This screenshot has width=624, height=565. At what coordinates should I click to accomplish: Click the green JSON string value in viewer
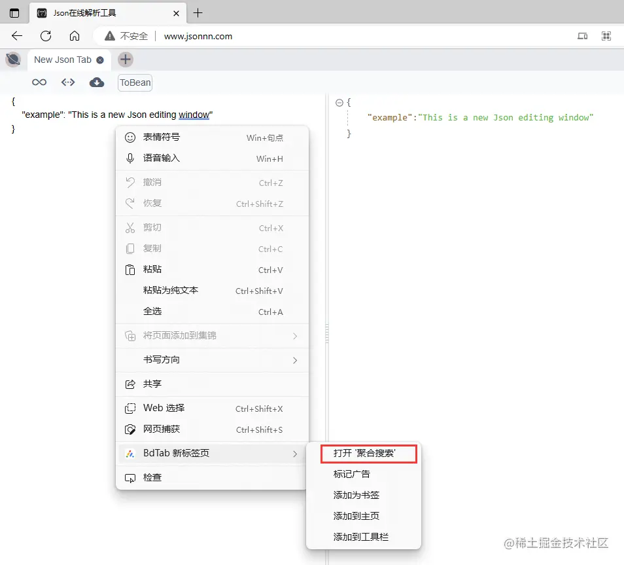click(x=506, y=118)
